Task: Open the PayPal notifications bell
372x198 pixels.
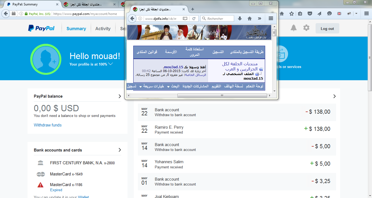Action: 294,28
